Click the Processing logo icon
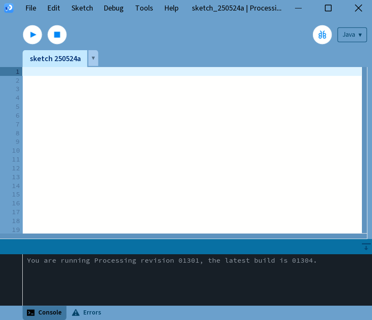The width and height of the screenshot is (372, 320). coord(9,8)
